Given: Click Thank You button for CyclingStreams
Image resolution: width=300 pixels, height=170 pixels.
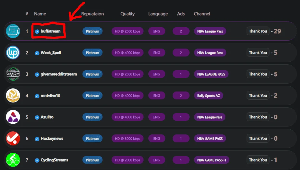Looking at the screenshot, I should pos(258,160).
